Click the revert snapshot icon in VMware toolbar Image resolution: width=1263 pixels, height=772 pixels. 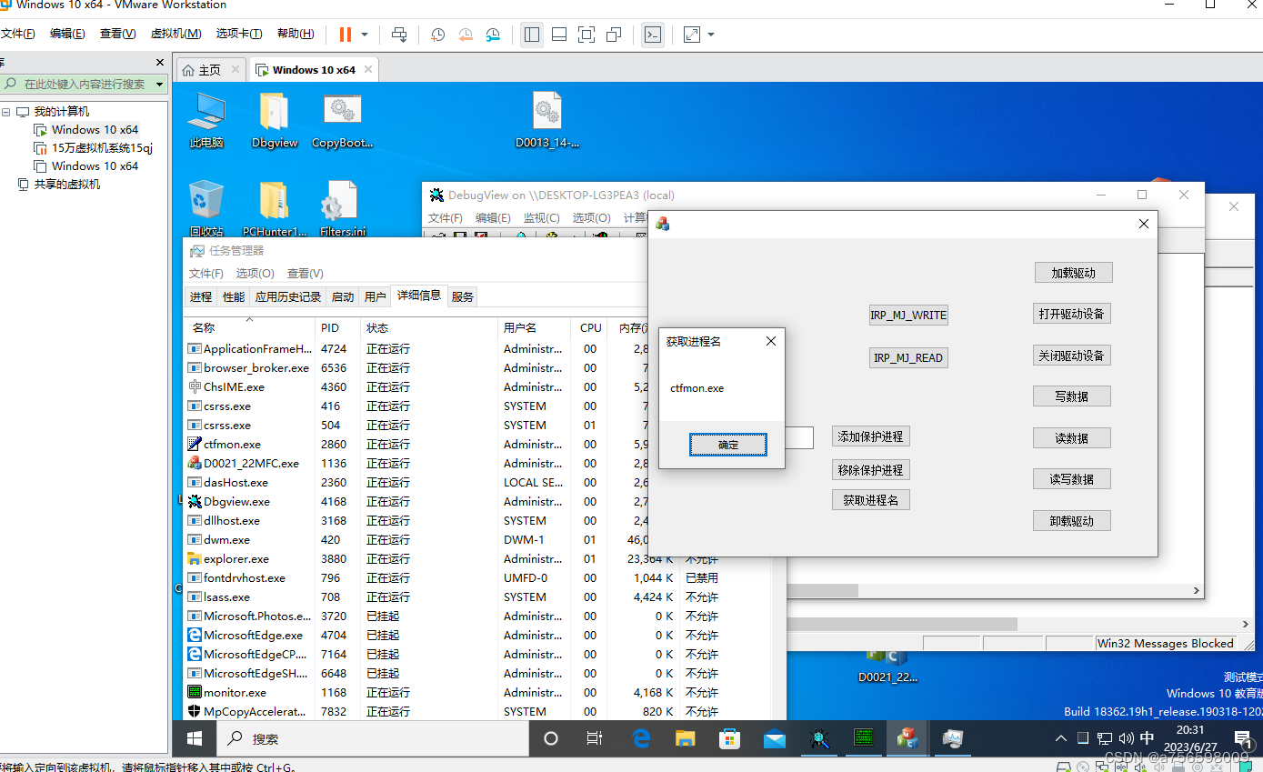tap(466, 35)
